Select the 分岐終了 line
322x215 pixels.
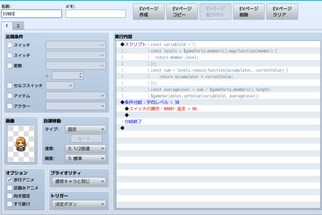pos(218,122)
